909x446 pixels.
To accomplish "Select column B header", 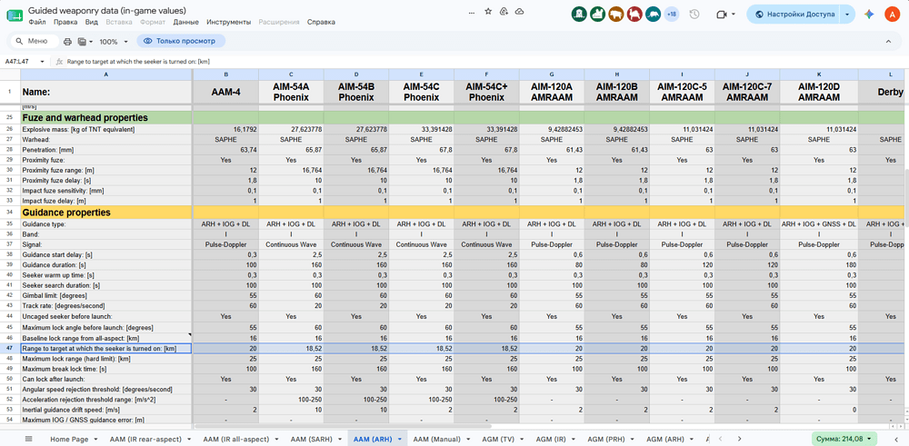I will (225, 74).
